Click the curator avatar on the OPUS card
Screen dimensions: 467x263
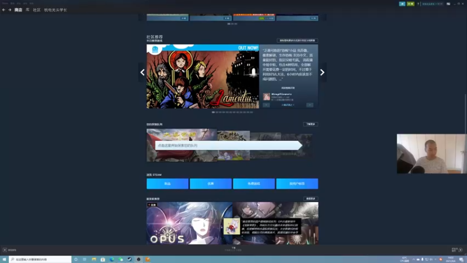(232, 226)
